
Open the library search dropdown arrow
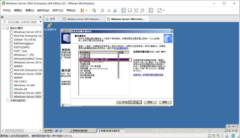[x=41, y=22]
